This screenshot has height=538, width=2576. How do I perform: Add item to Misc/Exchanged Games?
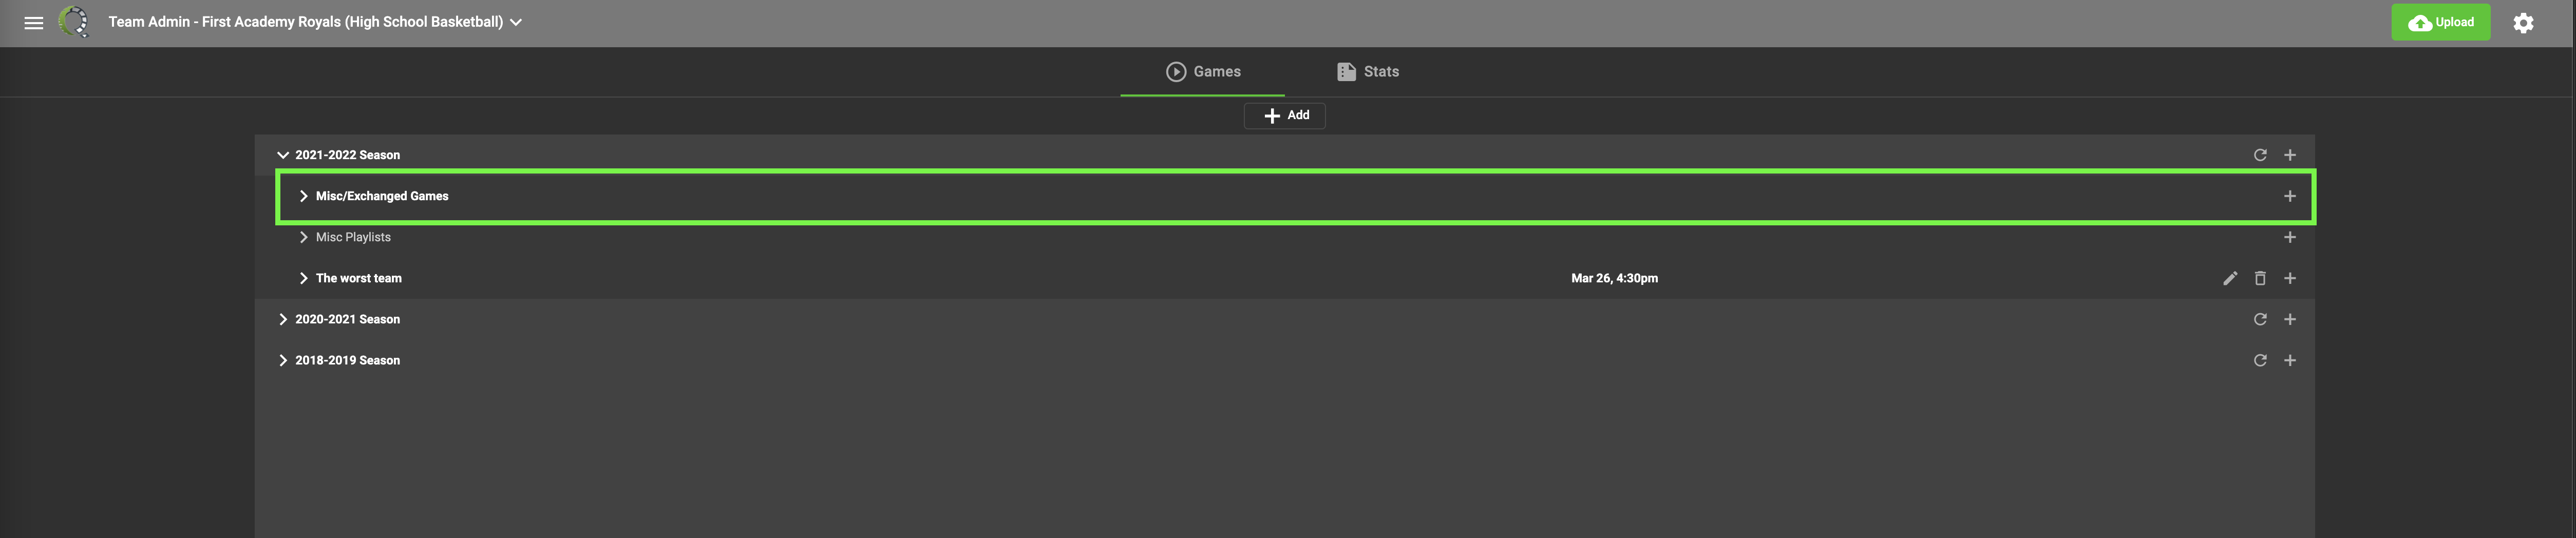tap(2289, 196)
